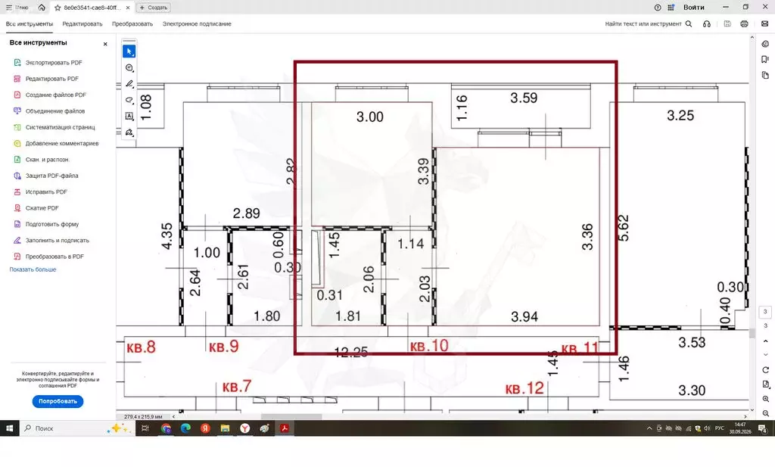Image resolution: width=775 pixels, height=467 pixels.
Task: Open the bookmarks panel on the right rail
Action: [765, 59]
